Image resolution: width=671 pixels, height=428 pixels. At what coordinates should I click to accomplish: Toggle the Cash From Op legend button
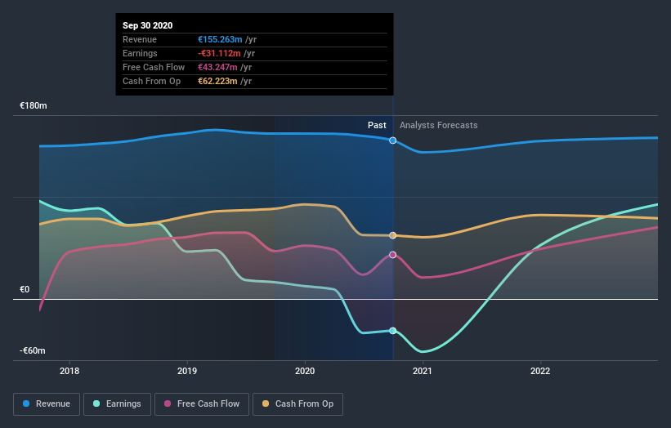click(x=297, y=404)
